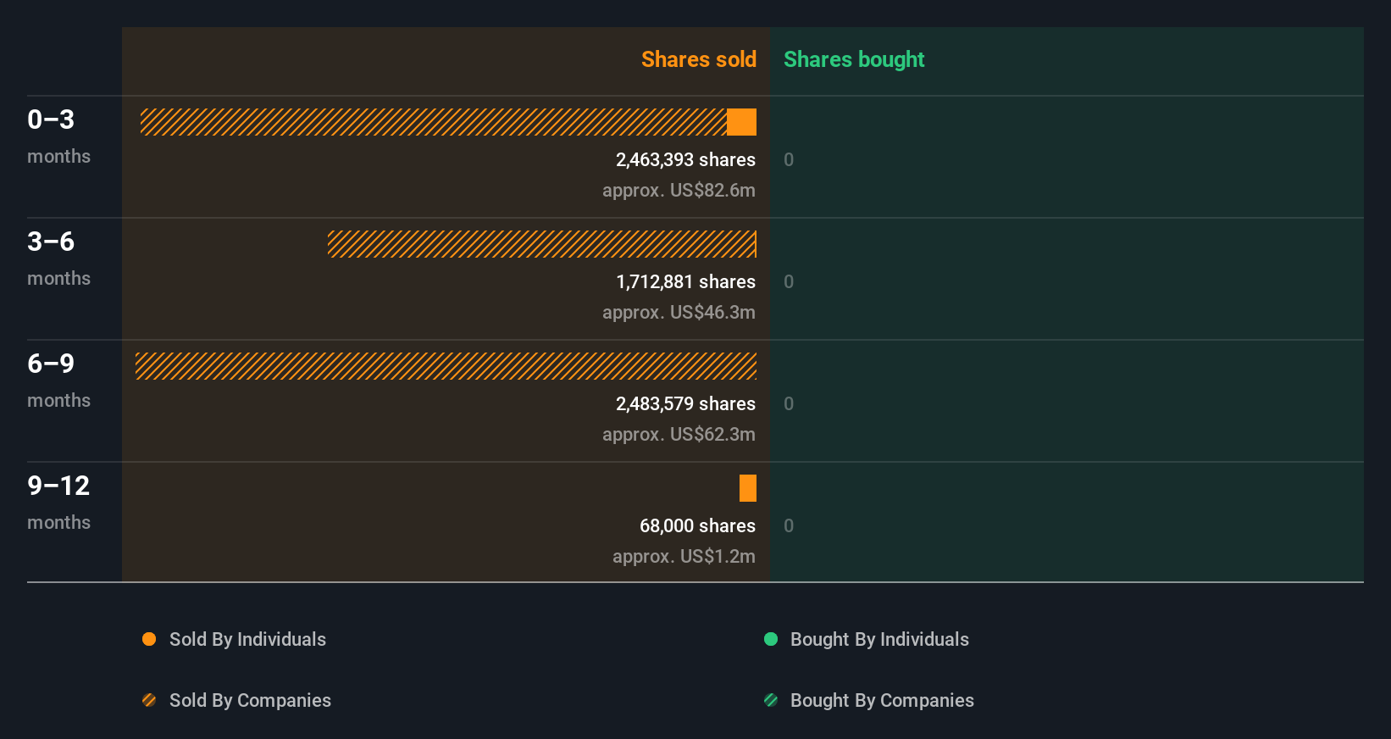Click the 9–12 months row label
The image size is (1391, 739).
click(58, 503)
